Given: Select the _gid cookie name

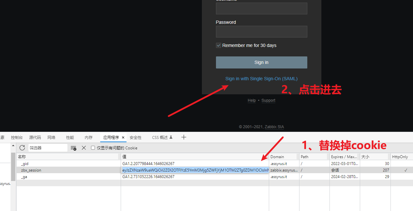Looking at the screenshot, I should coord(25,164).
